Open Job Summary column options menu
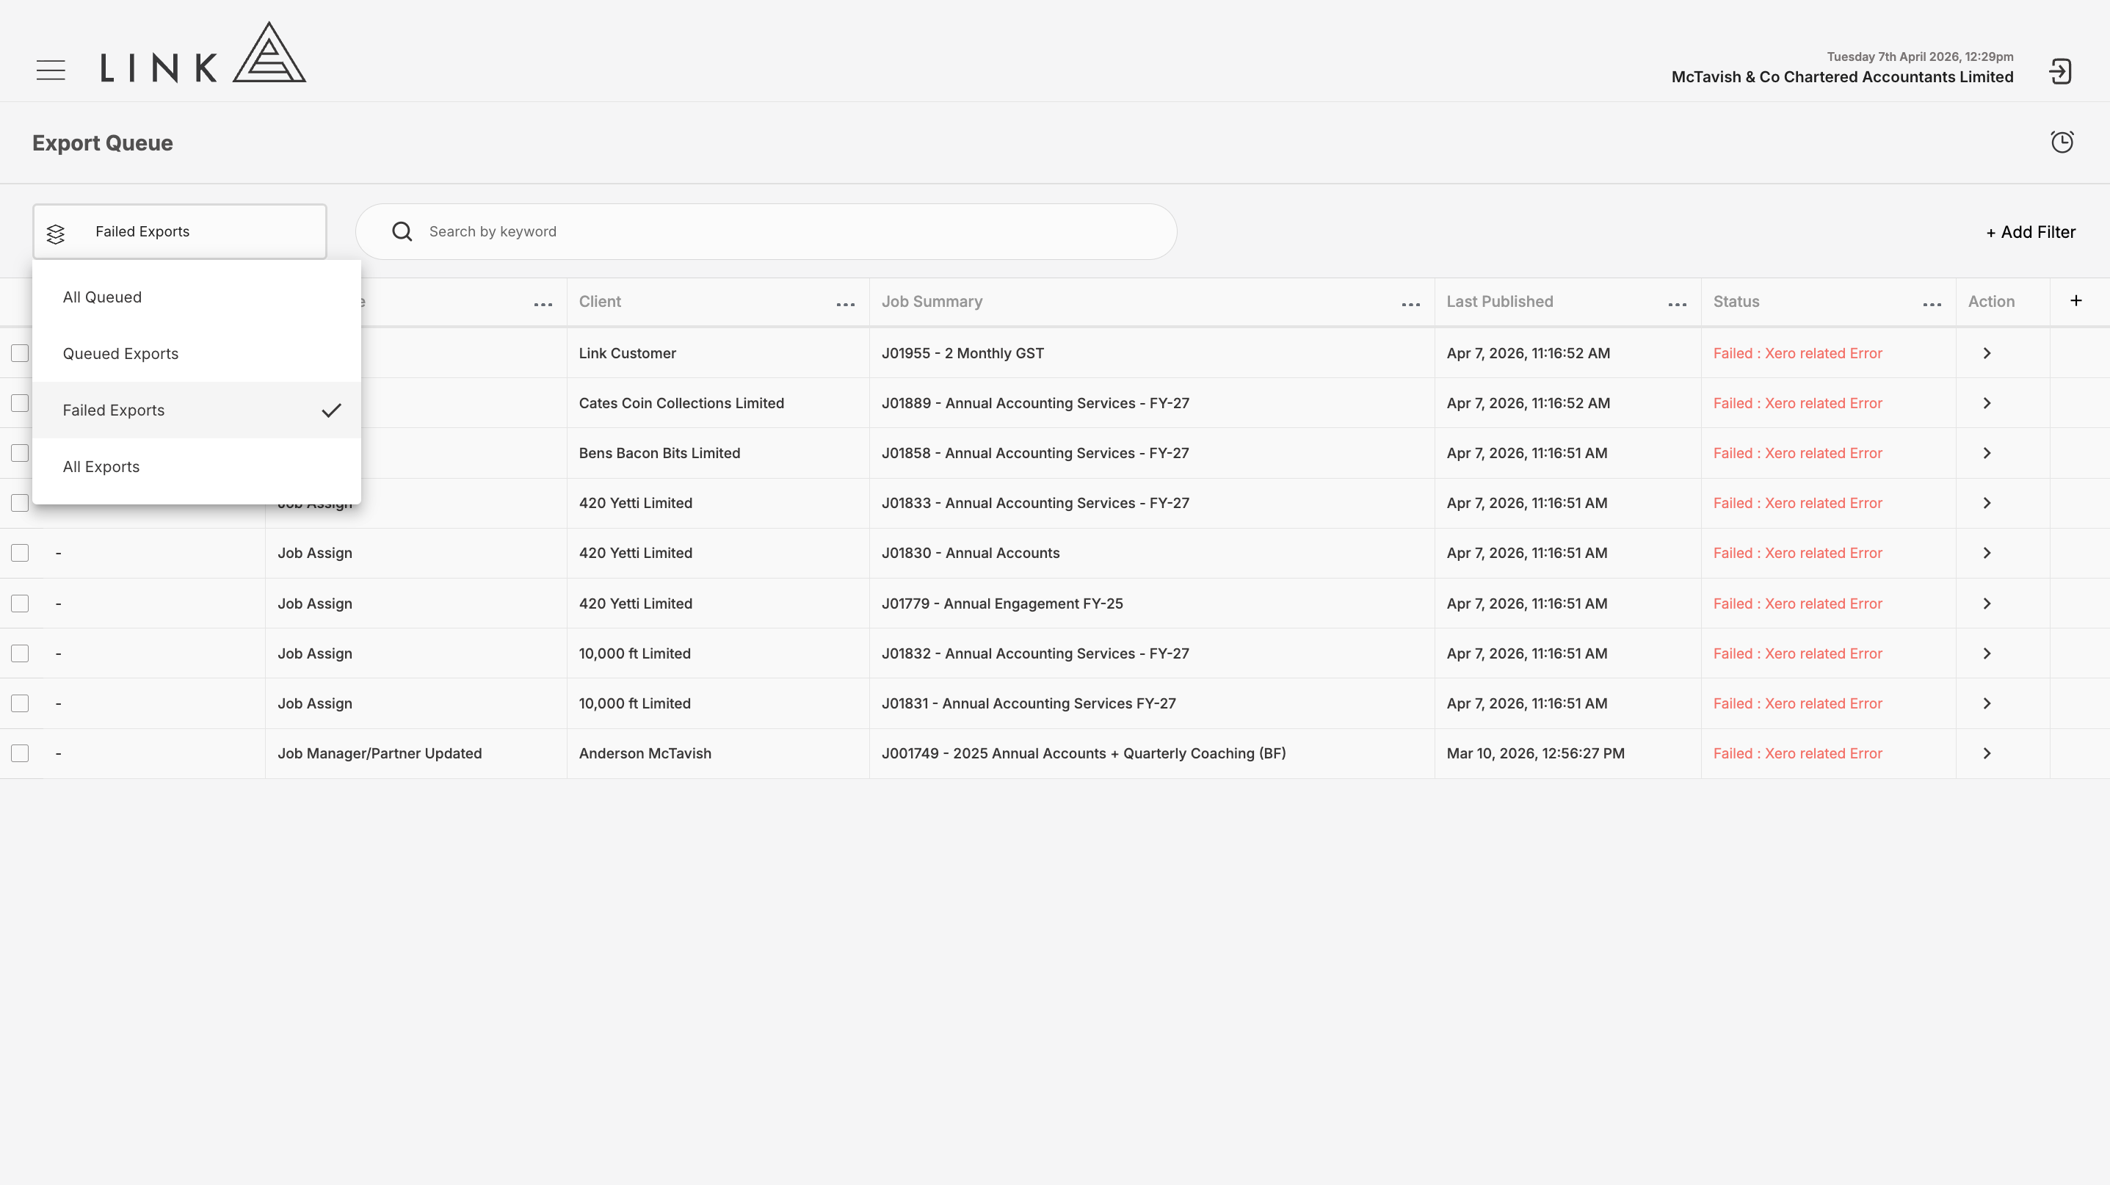 point(1410,305)
